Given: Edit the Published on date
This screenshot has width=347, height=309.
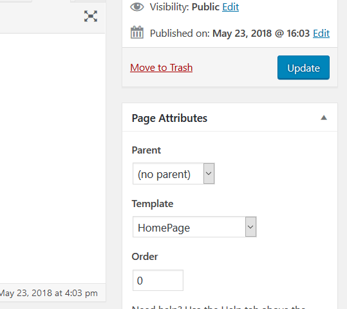Looking at the screenshot, I should [x=321, y=34].
